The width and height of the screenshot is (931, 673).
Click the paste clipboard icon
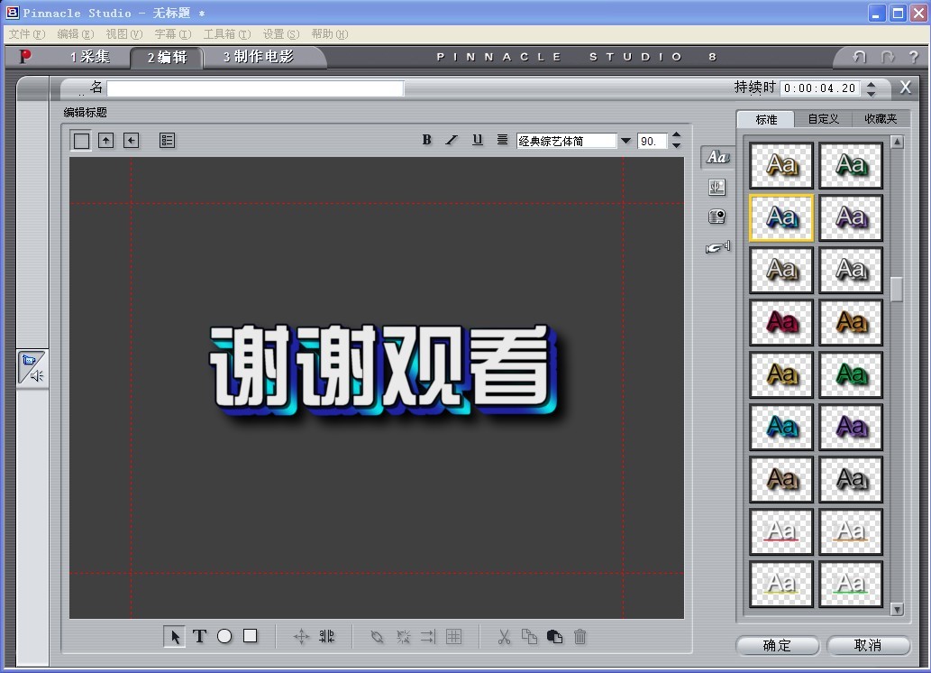pyautogui.click(x=555, y=637)
